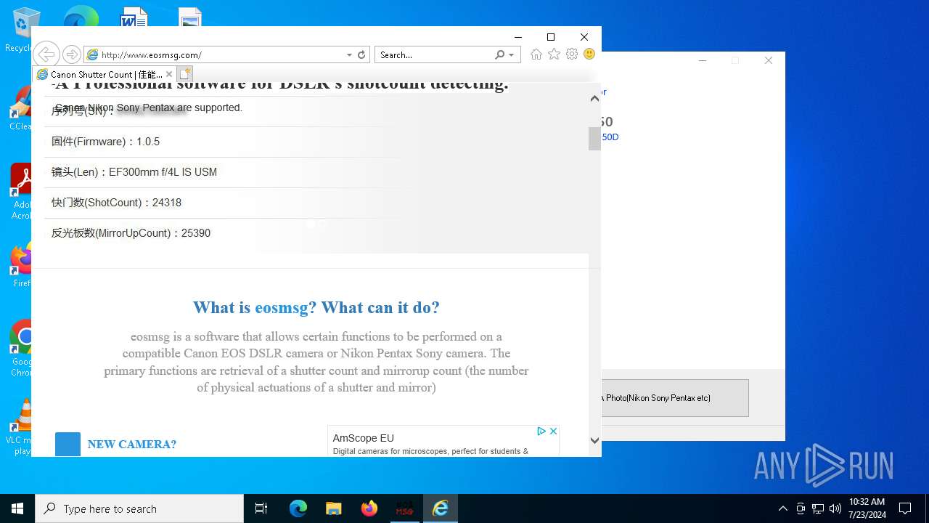Click the 'What is eosmsg? What can it do?' heading

(316, 307)
